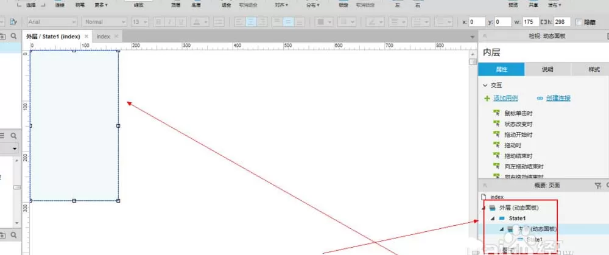Open the 更多 tools dropdown
609x255 pixels.
101,5
